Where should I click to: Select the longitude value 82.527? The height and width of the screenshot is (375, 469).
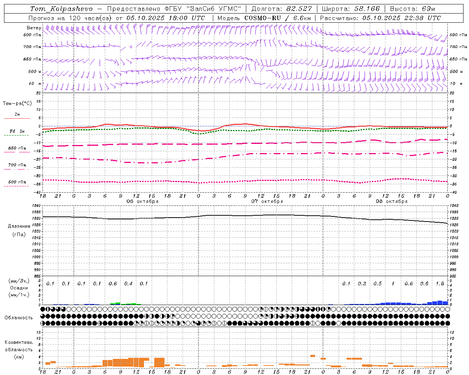(300, 9)
